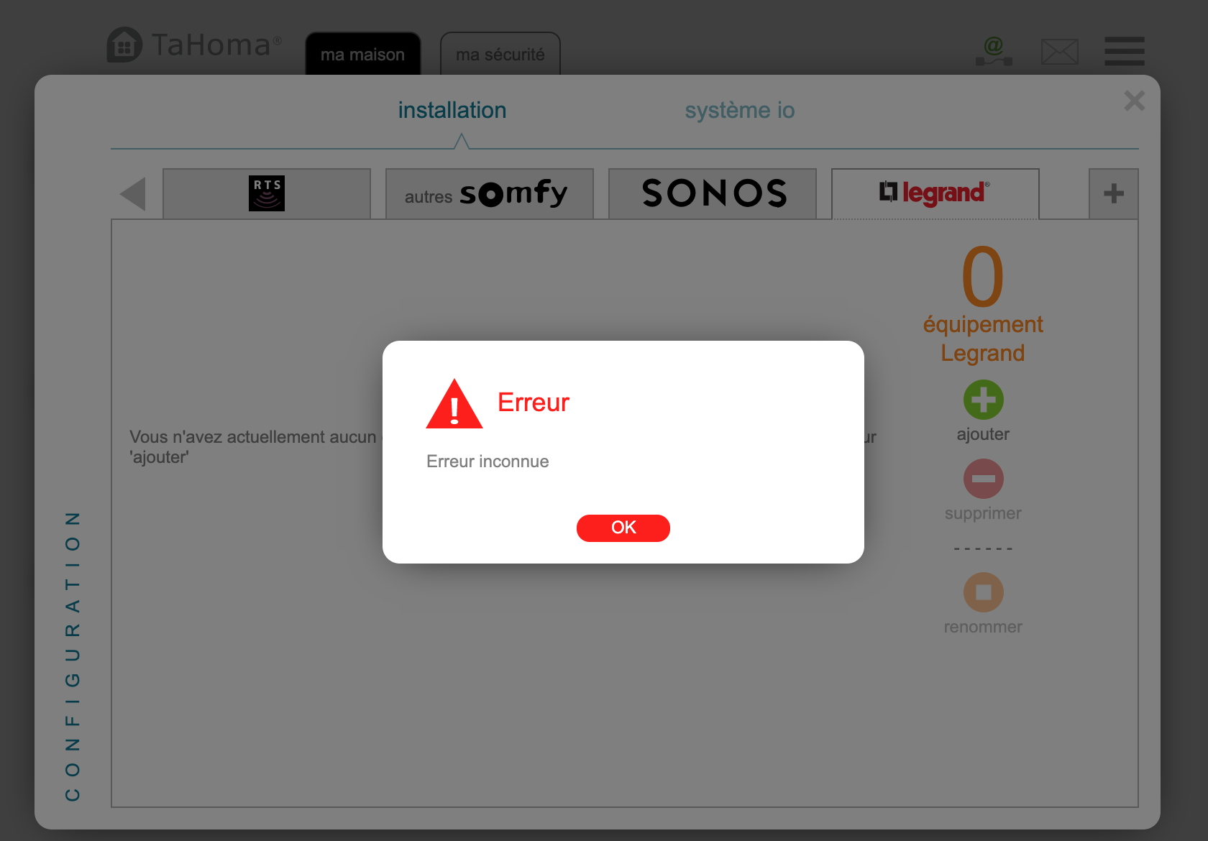Open the RTS protocol tab
This screenshot has width=1208, height=841.
point(267,193)
